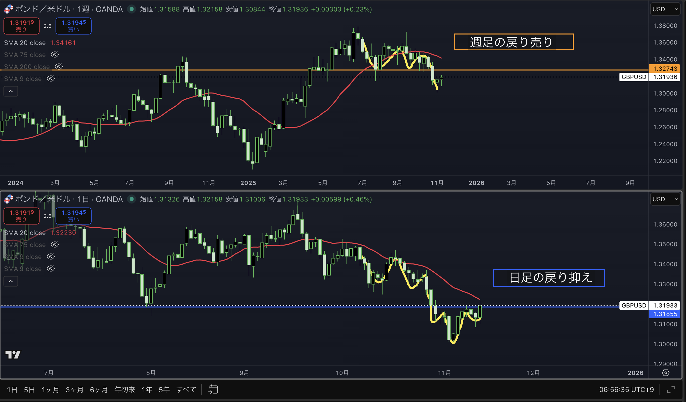Collapse indicator legend on daily chart
The width and height of the screenshot is (686, 402).
click(11, 281)
